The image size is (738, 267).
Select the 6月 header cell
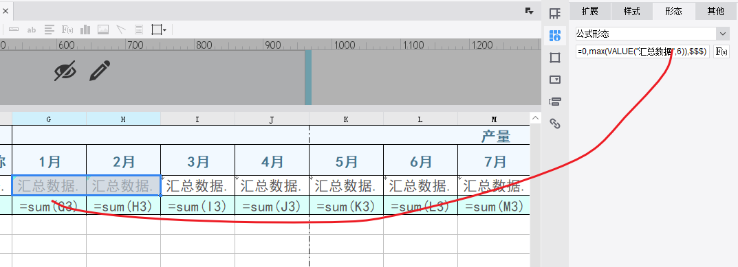pyautogui.click(x=420, y=161)
